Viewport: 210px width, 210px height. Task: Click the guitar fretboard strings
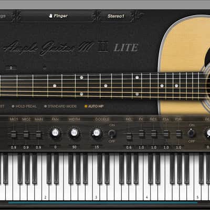[103, 86]
